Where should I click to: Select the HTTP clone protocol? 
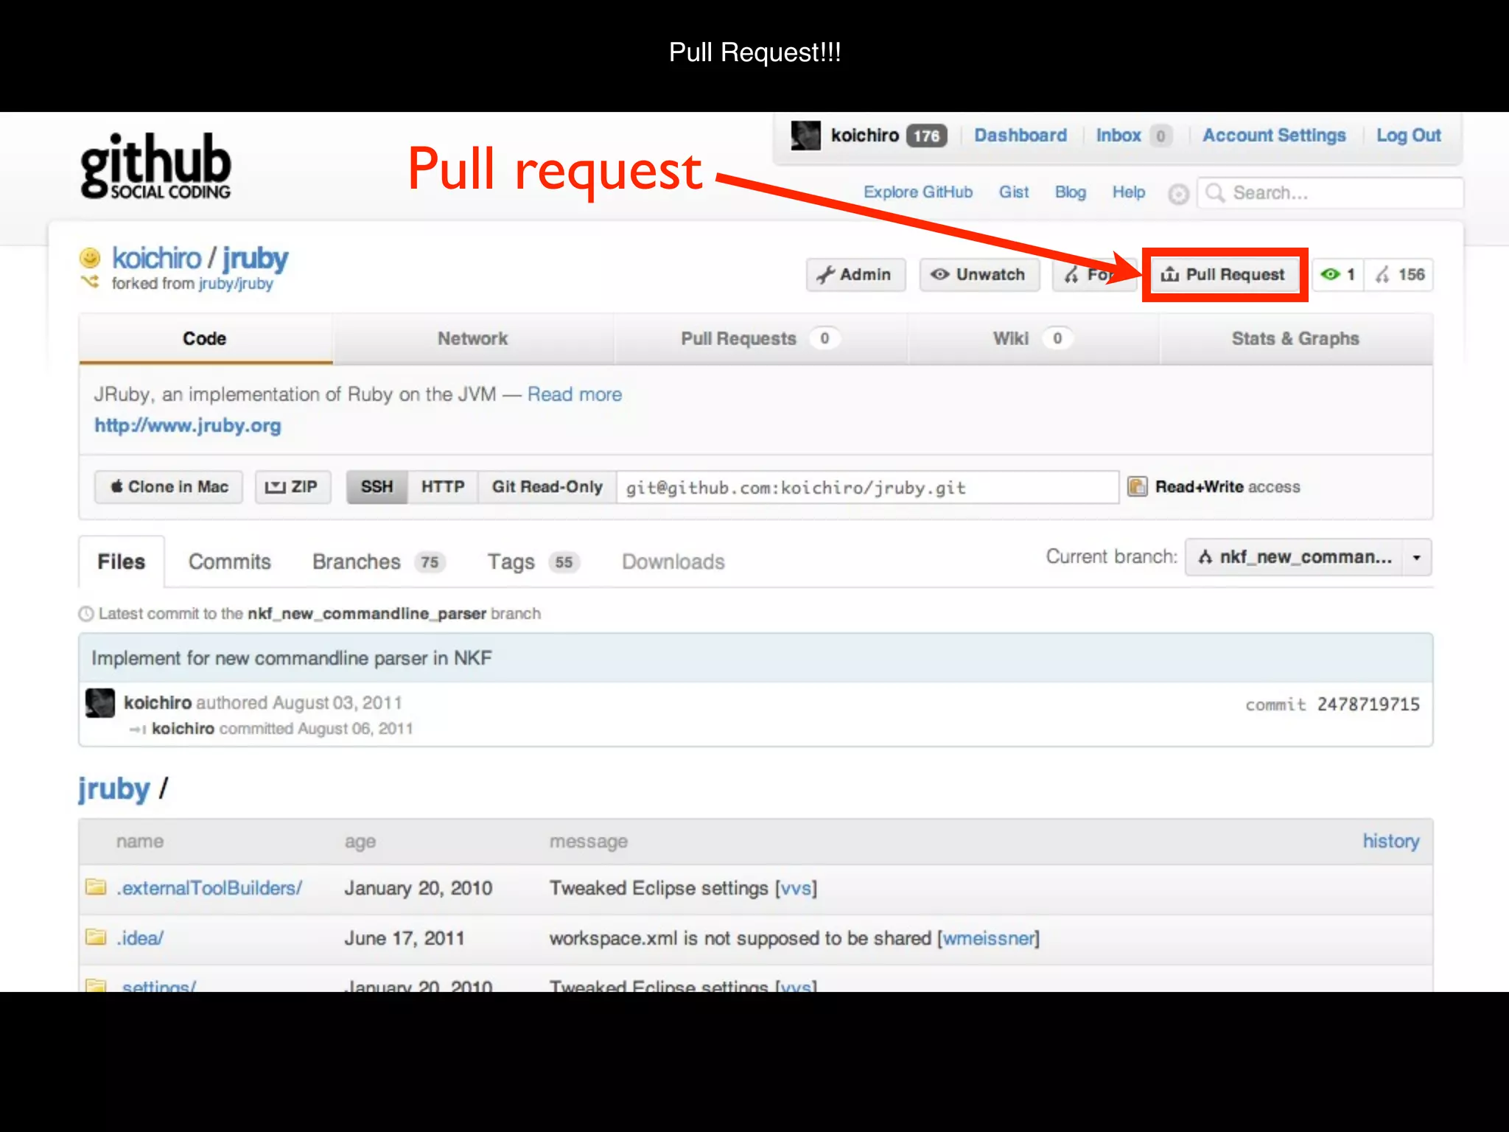click(443, 487)
